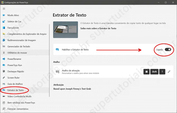Click the Seletor de Cor icon
This screenshot has width=177, height=113.
click(4, 21)
